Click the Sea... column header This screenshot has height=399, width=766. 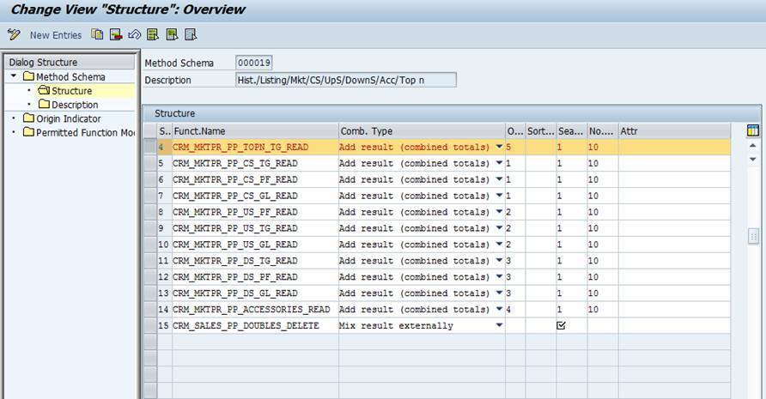pos(572,131)
